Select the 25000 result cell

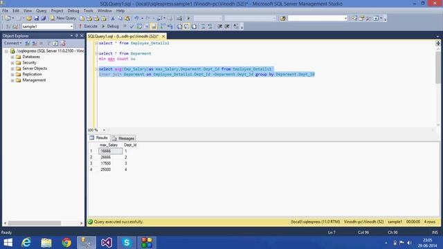pos(110,169)
